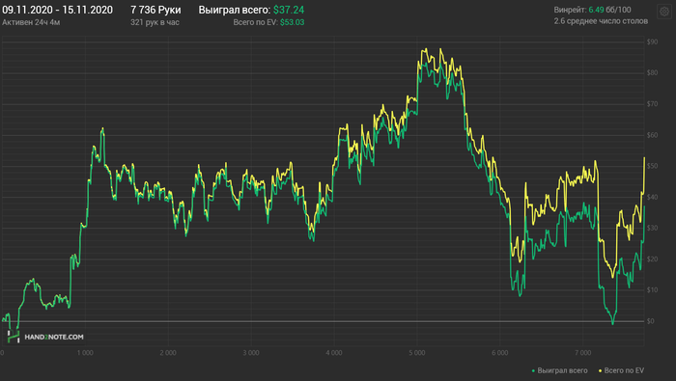Open the graph settings gear icon
This screenshot has width=676, height=381.
point(664,12)
